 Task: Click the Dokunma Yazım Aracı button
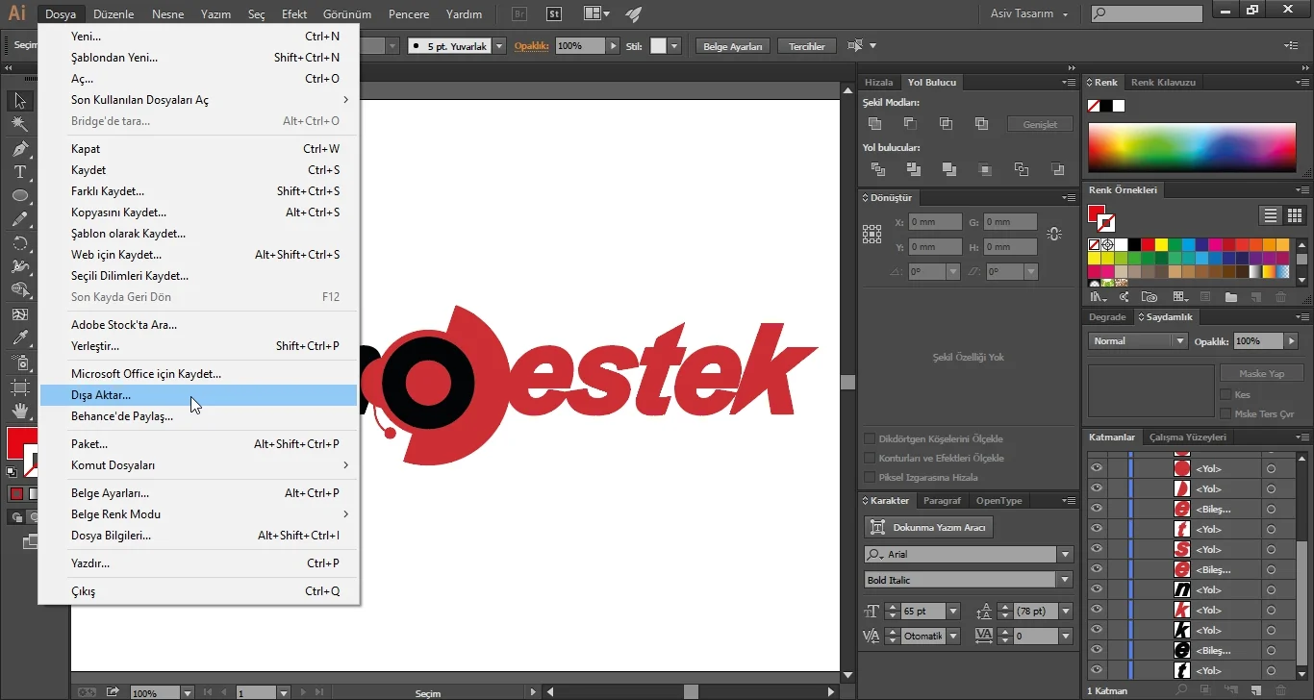[x=928, y=527]
